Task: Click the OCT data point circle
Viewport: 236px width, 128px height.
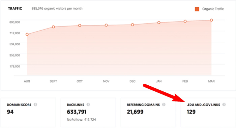Action: pyautogui.click(x=80, y=26)
